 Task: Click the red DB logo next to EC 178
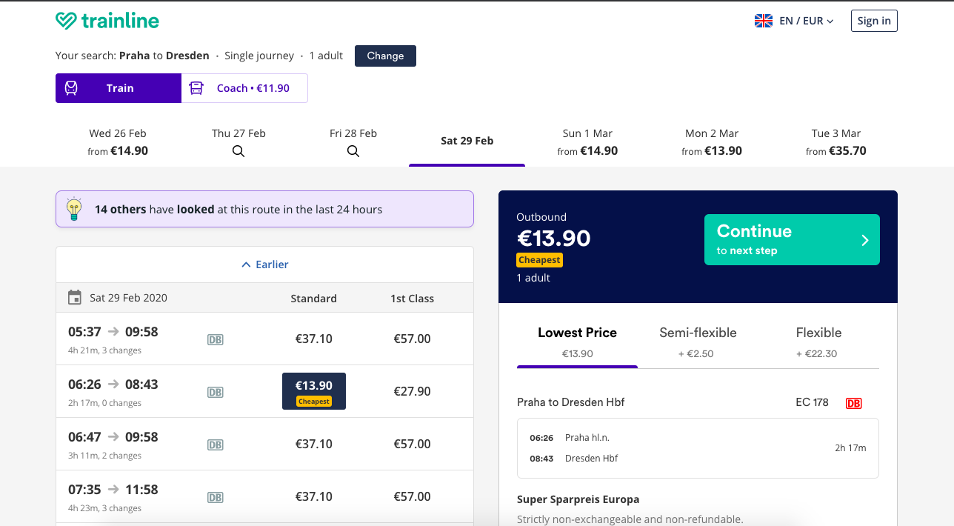(x=853, y=403)
